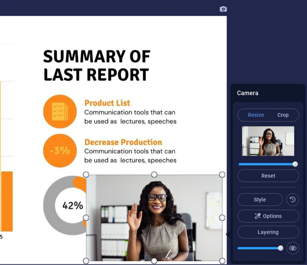Toggle camera visibility with the crossed-eye icon
307x265 pixels.
292,248
